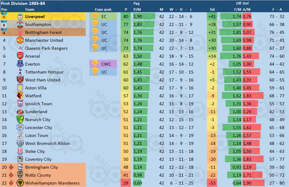Click the Tottenham Hotspur cockerel crest
Screen dimensions: 289x187
[x=20, y=72]
